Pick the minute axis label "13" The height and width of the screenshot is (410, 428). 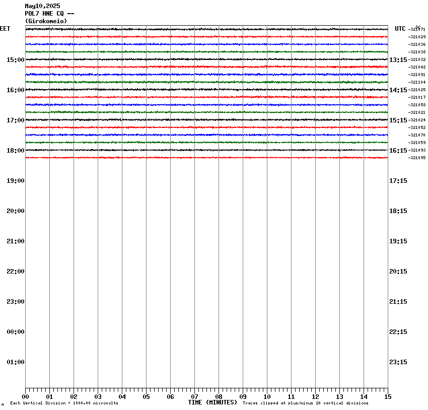(339, 397)
